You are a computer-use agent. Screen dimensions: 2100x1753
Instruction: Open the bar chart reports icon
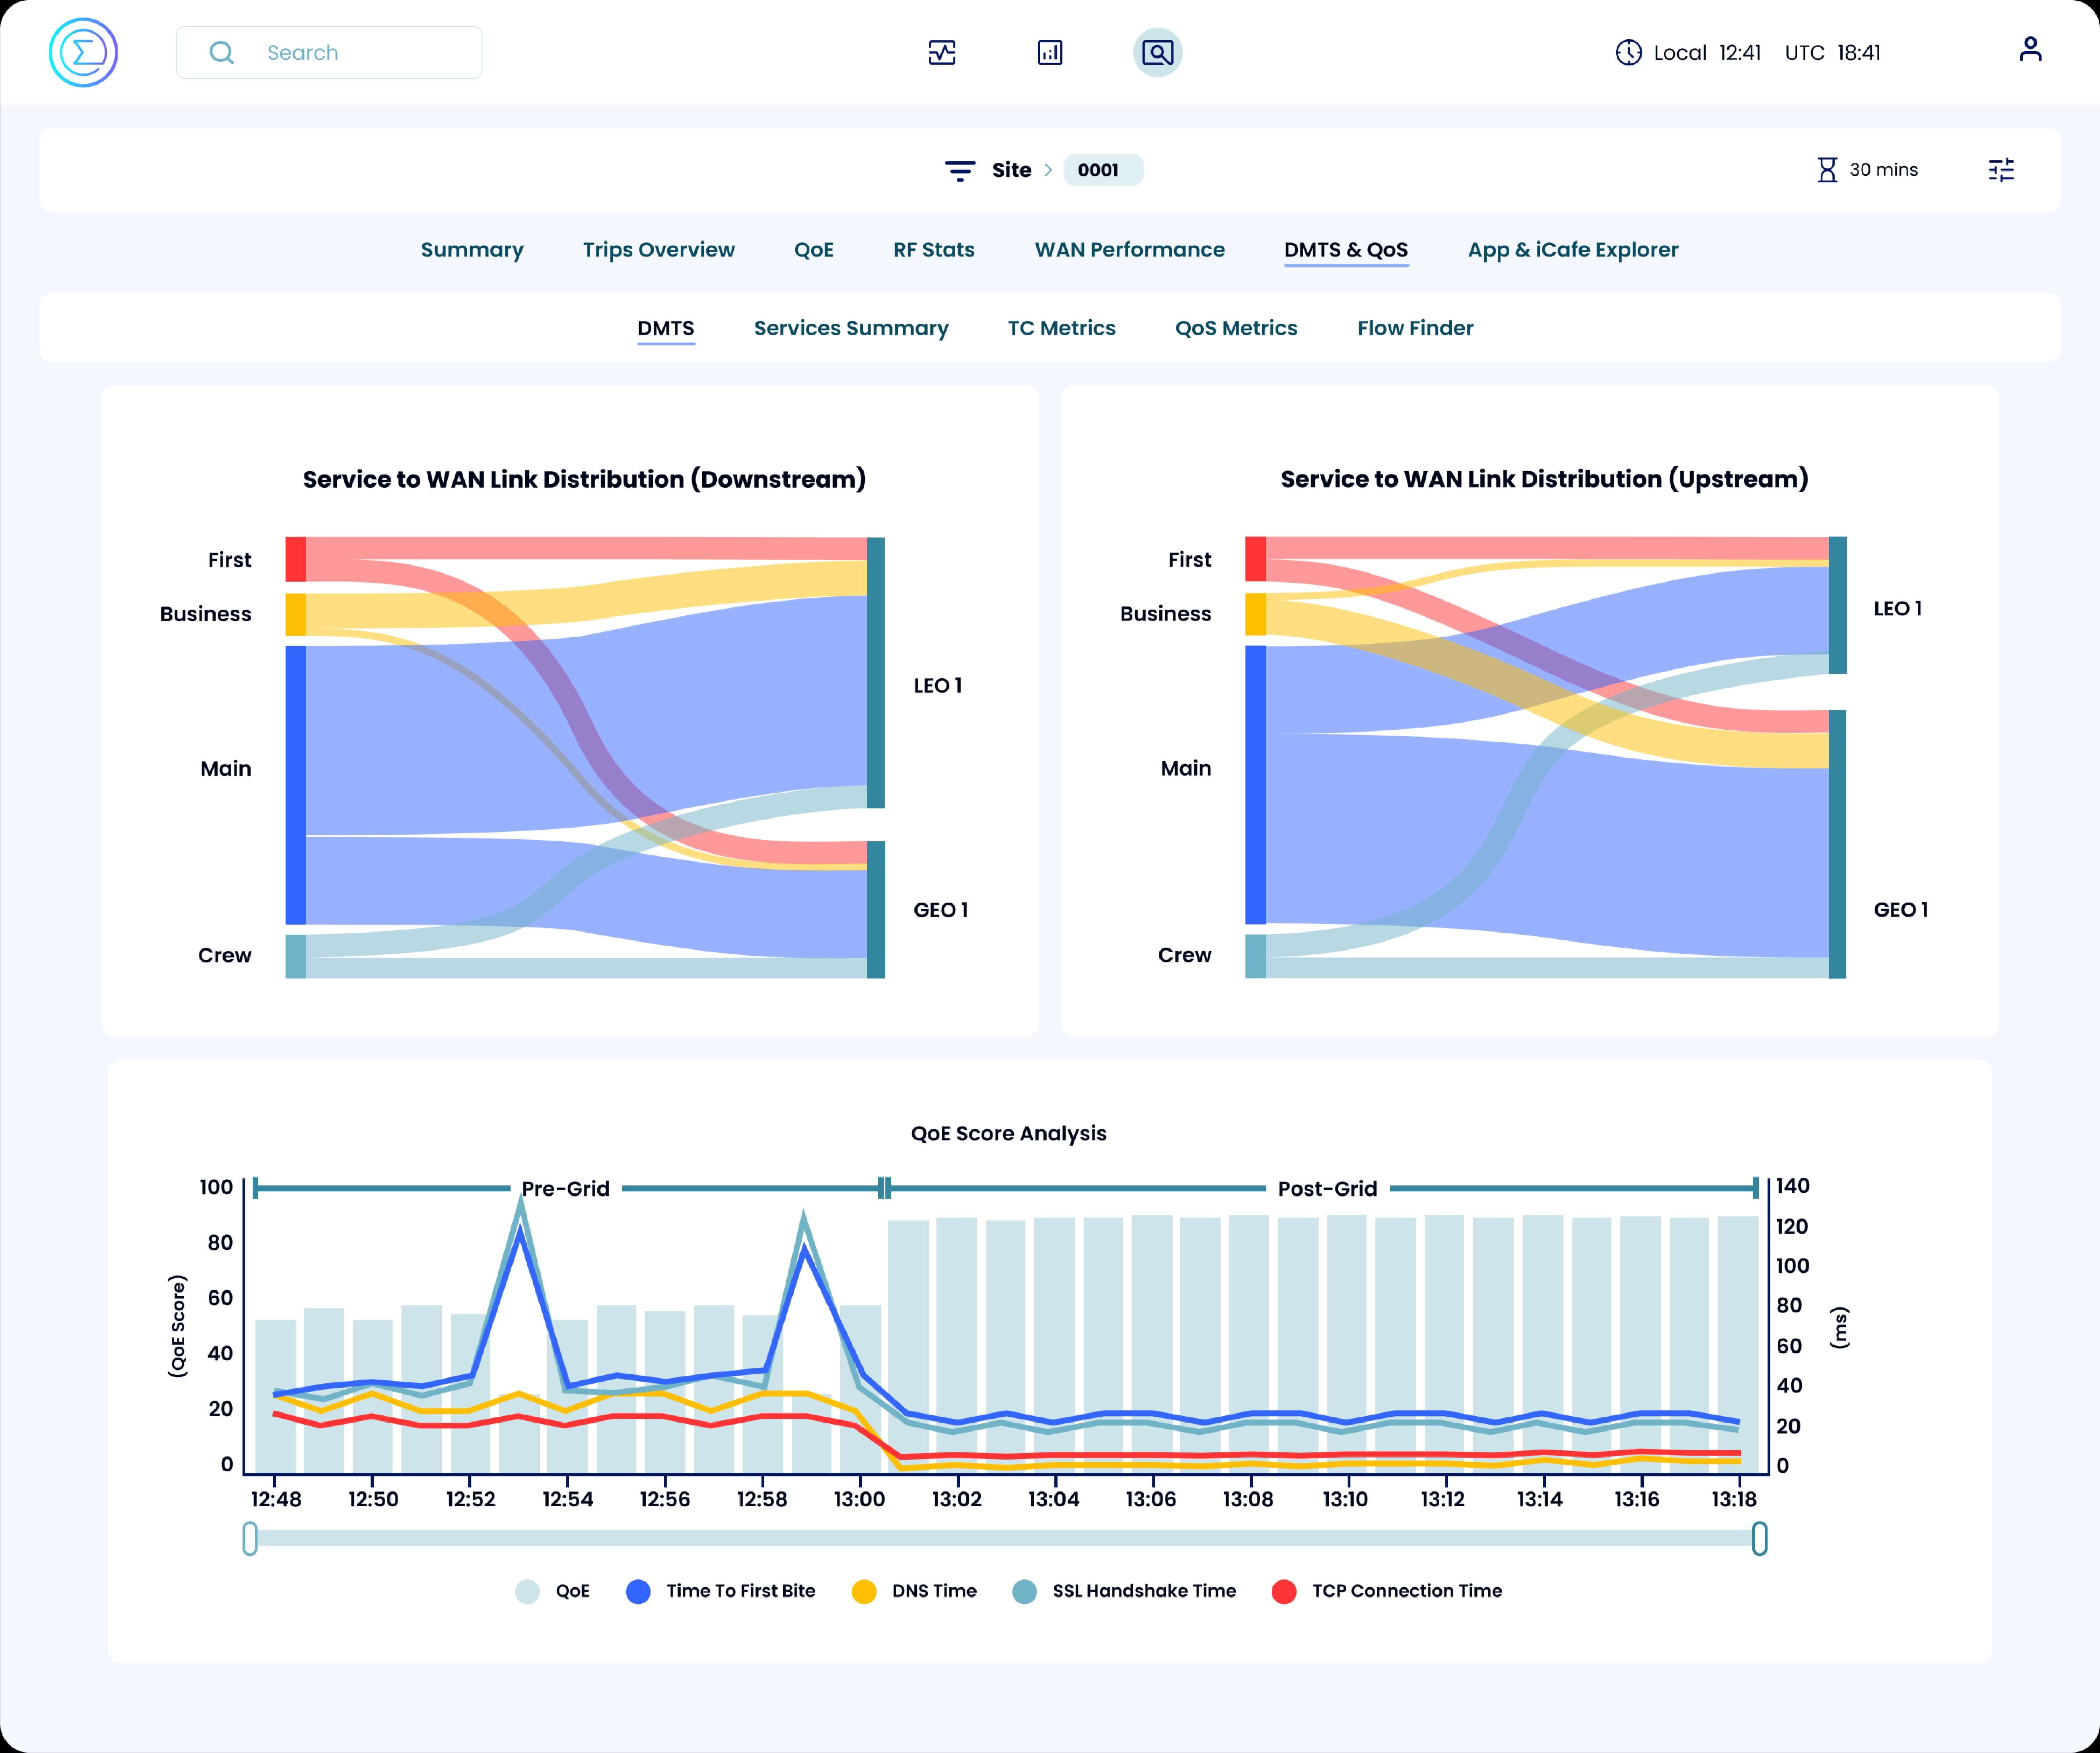tap(1050, 52)
